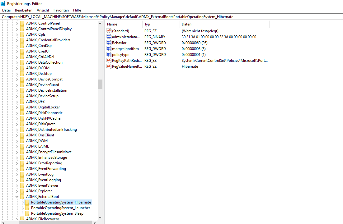Collapse the ADMX_ExternalBoot tree node
This screenshot has width=343, height=224.
click(x=17, y=197)
